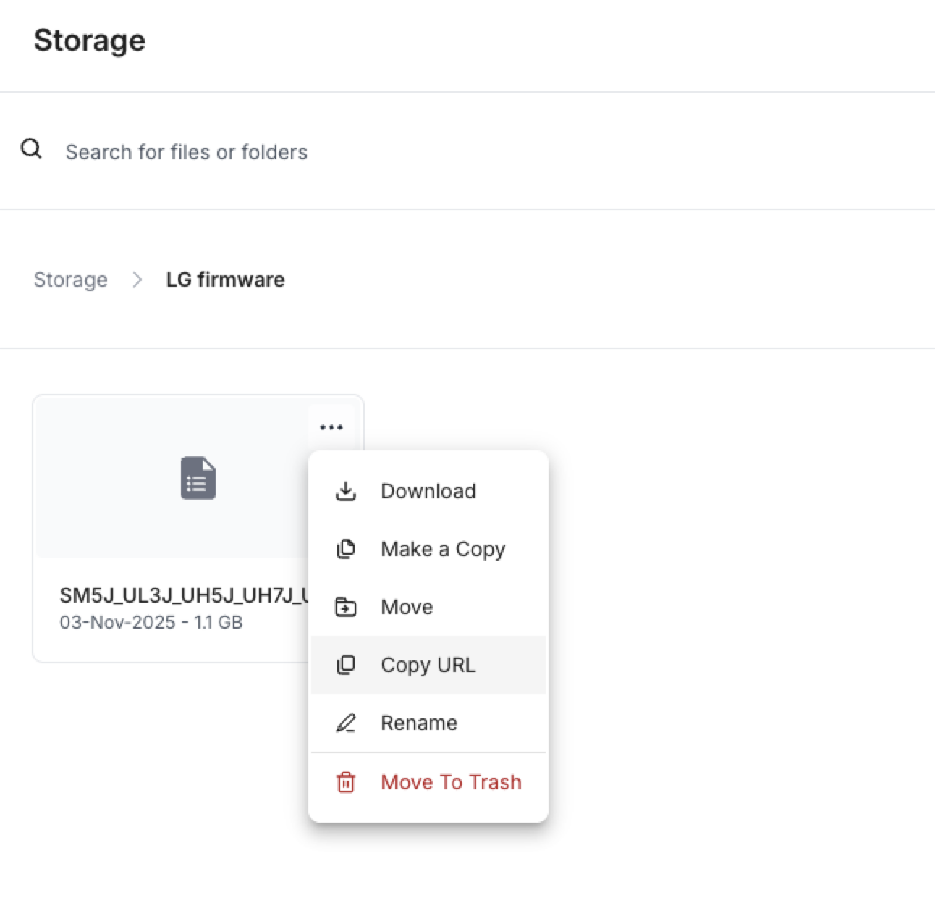Click the folder-arrow Move icon
Image resolution: width=935 pixels, height=898 pixels.
(346, 607)
